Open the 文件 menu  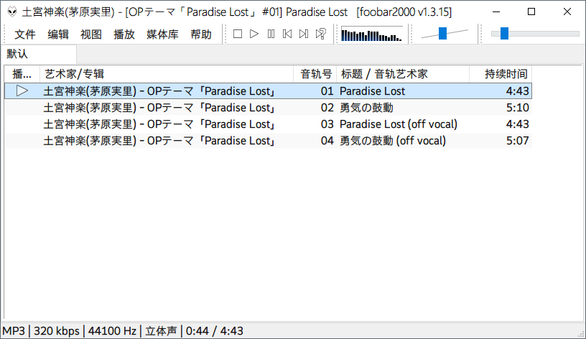[25, 34]
